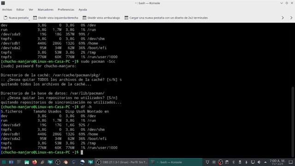The image size is (295, 166).
Task: Open the Archivo menu
Action: point(7,10)
